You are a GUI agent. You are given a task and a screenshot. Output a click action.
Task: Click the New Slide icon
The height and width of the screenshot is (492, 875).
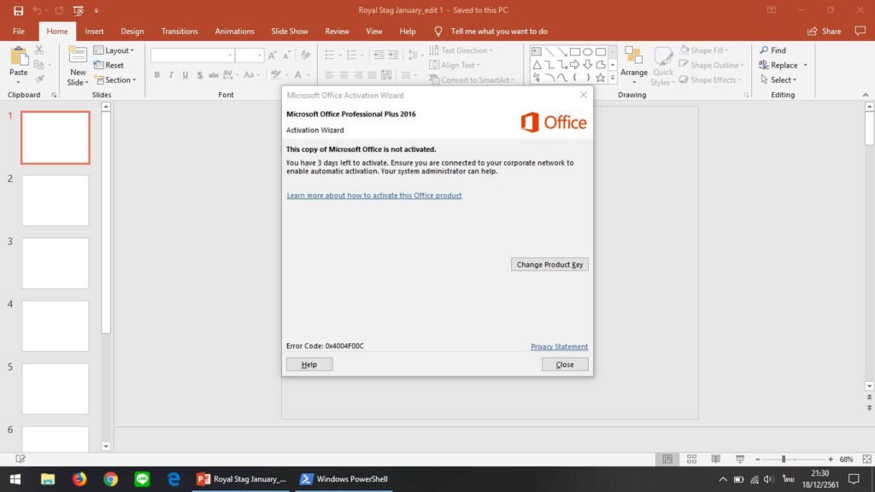[x=78, y=56]
